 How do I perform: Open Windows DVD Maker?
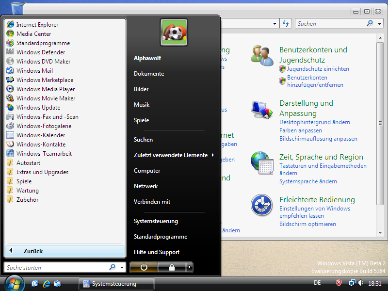pyautogui.click(x=43, y=62)
